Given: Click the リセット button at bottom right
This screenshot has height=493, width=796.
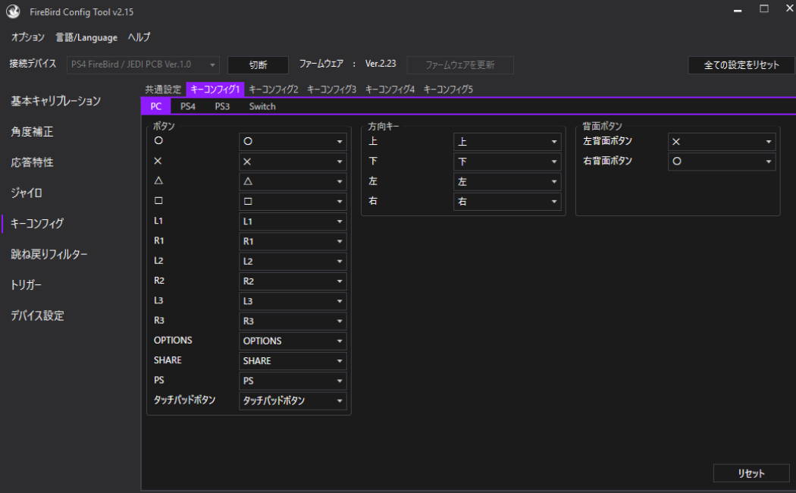Looking at the screenshot, I should point(751,473).
